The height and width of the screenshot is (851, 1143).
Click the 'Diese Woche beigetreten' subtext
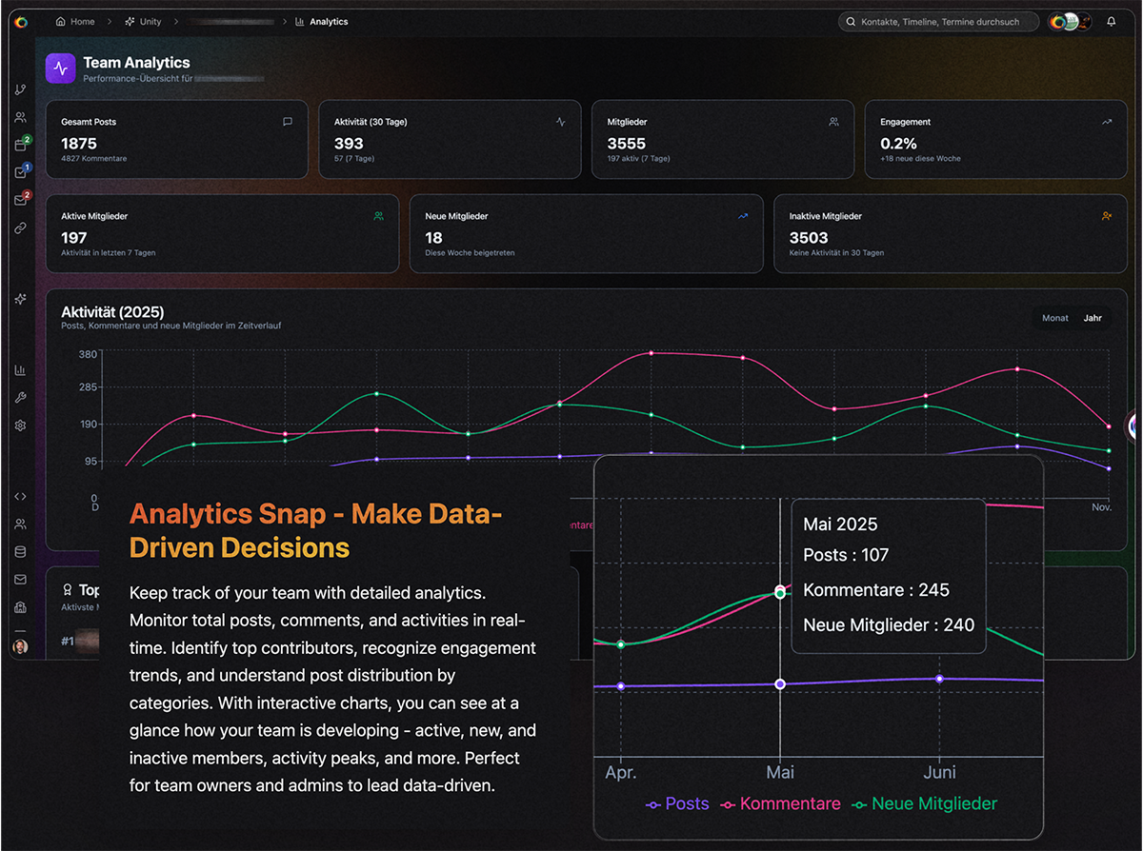pos(470,252)
